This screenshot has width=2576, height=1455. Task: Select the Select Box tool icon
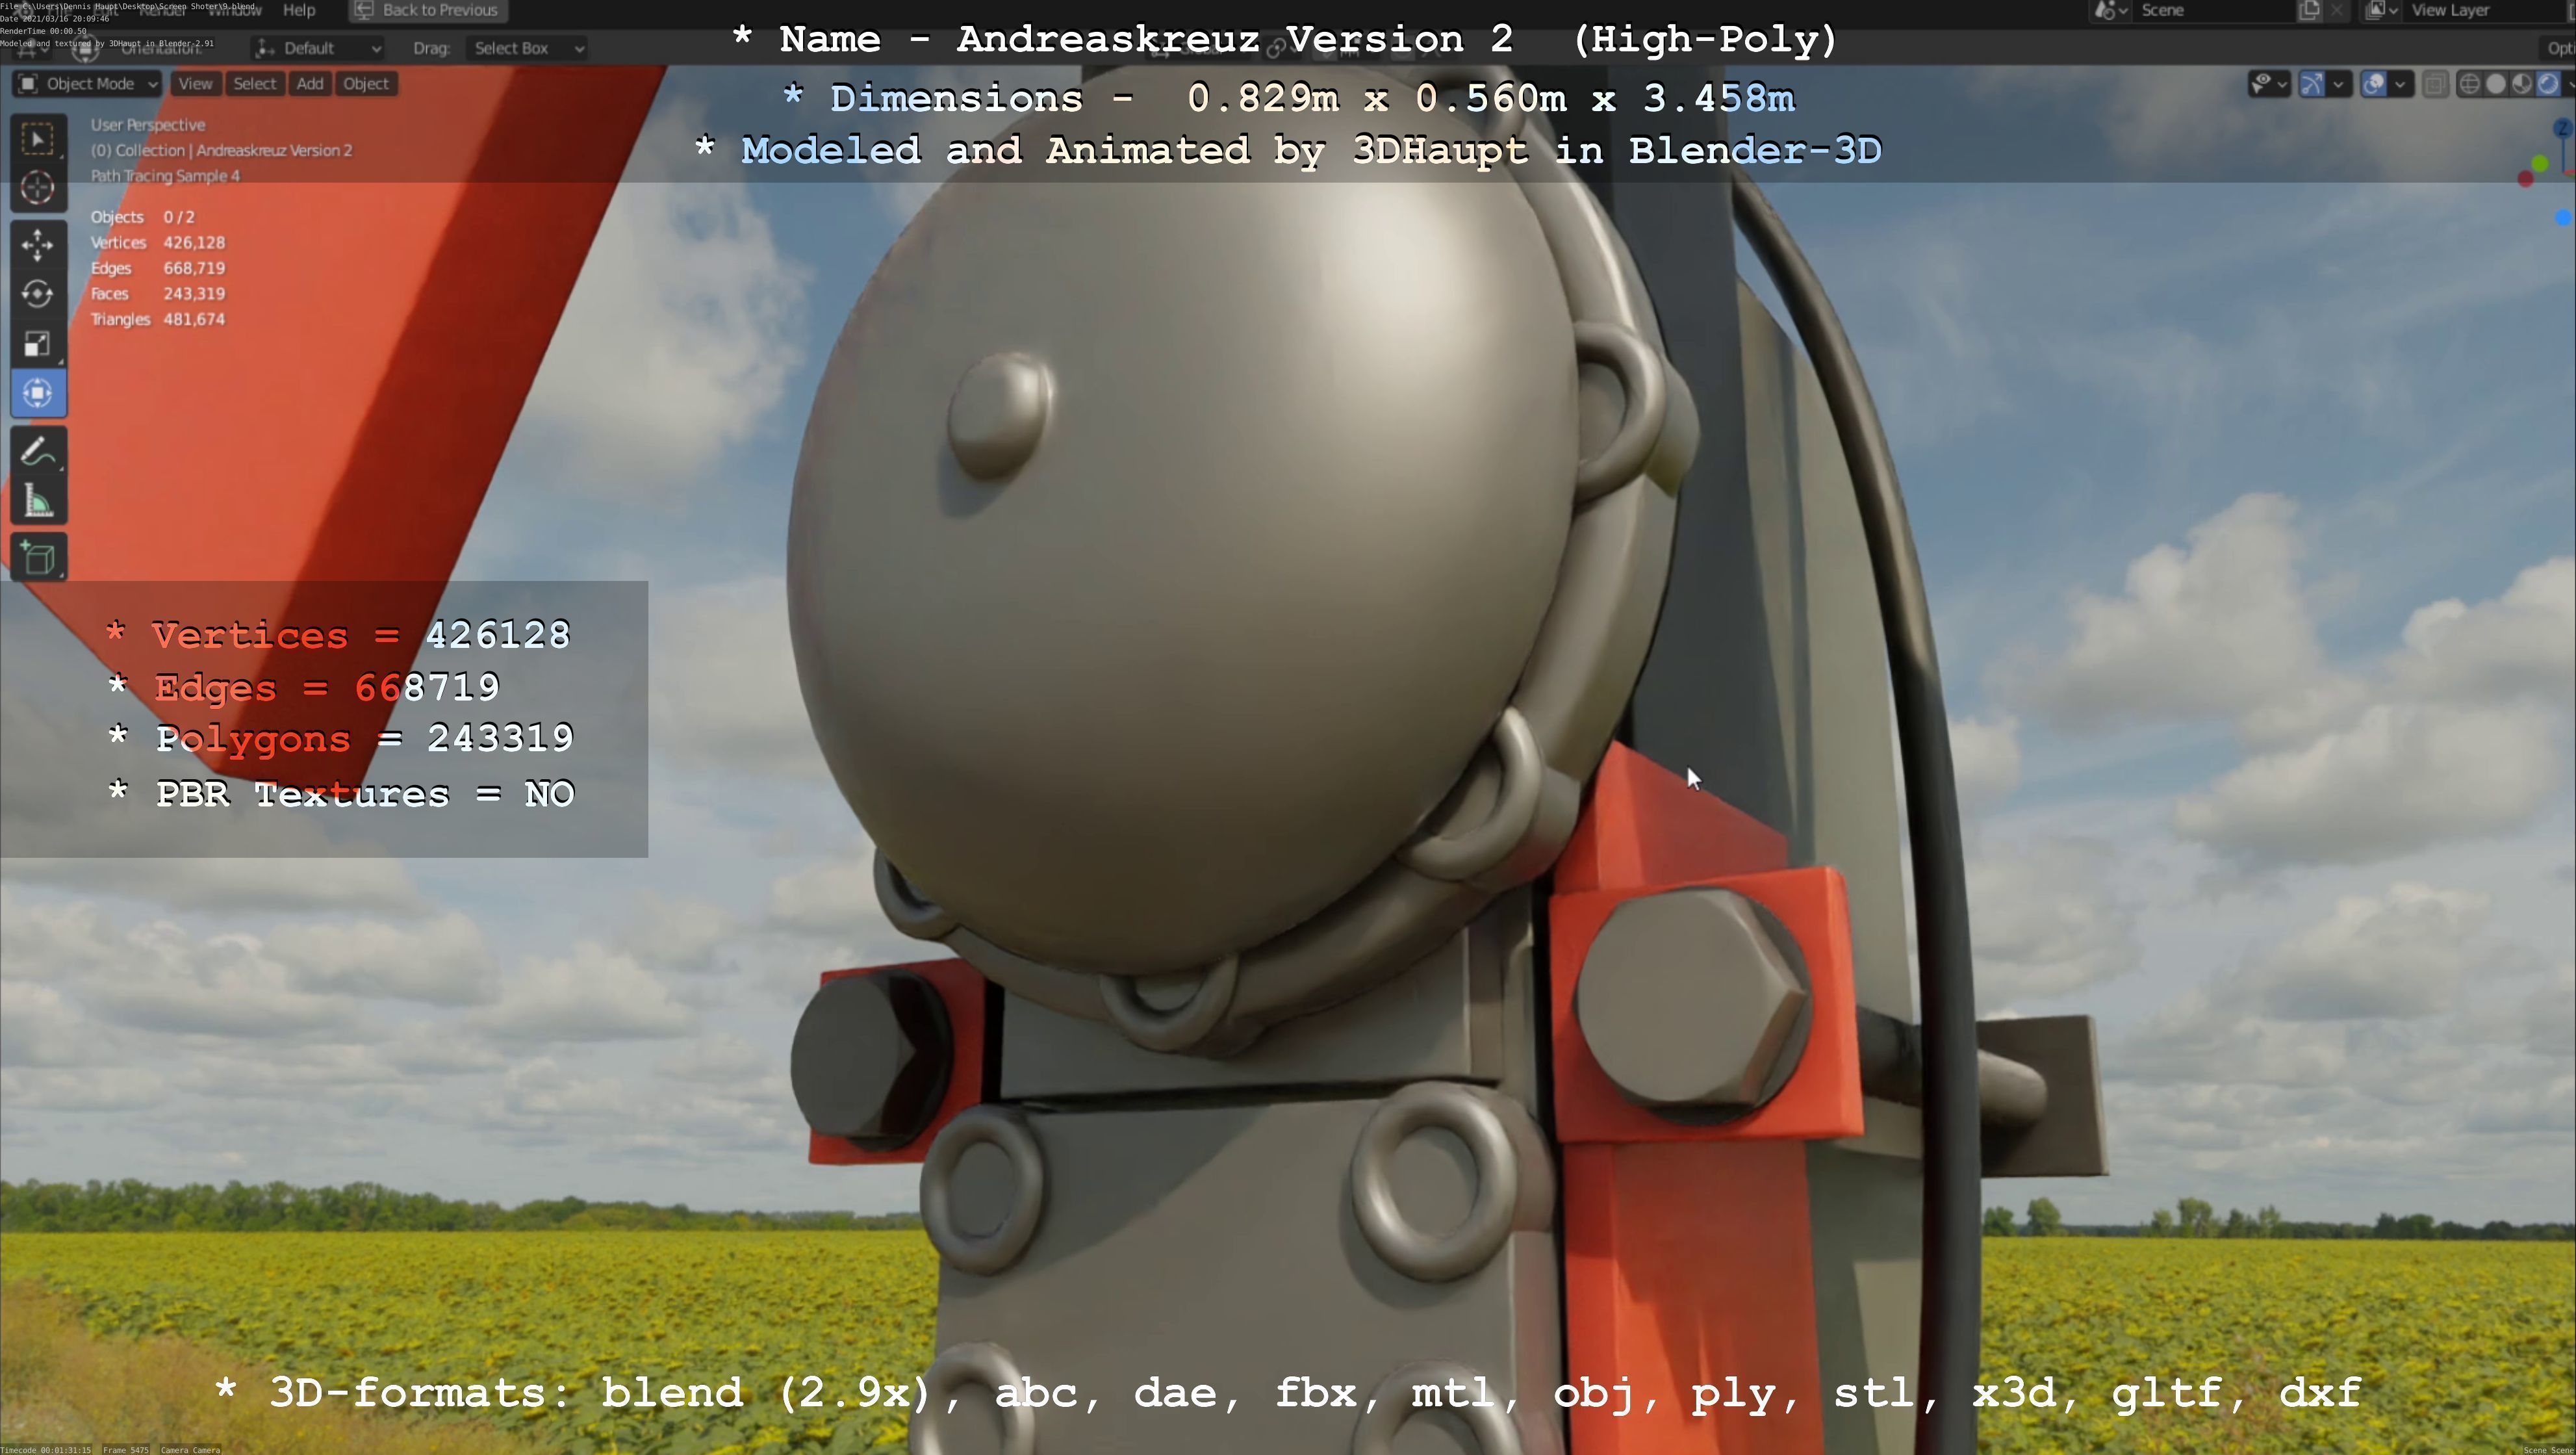tap(38, 139)
